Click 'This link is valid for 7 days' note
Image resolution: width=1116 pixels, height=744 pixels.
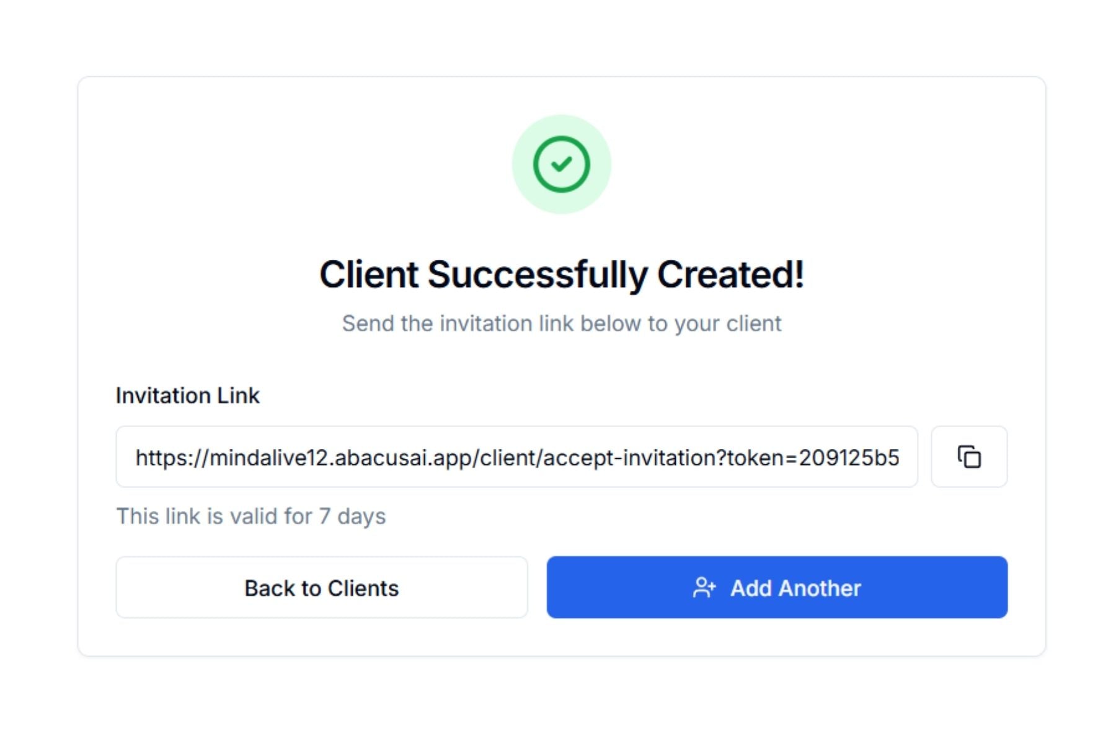coord(250,516)
